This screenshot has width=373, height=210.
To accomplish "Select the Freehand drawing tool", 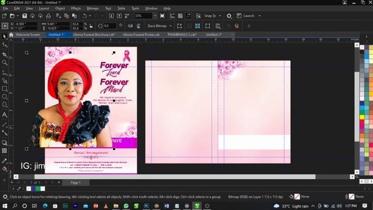I will coord(4,73).
